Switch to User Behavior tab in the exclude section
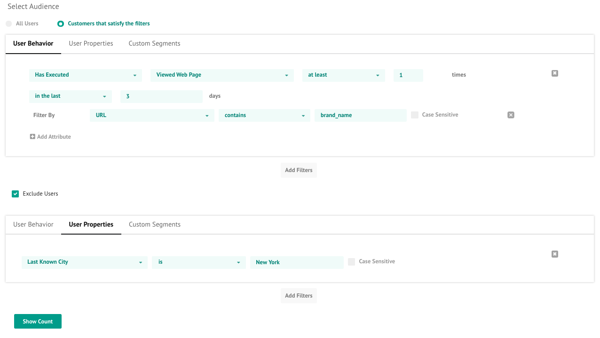Viewport: 600px width, 338px height. pos(33,225)
